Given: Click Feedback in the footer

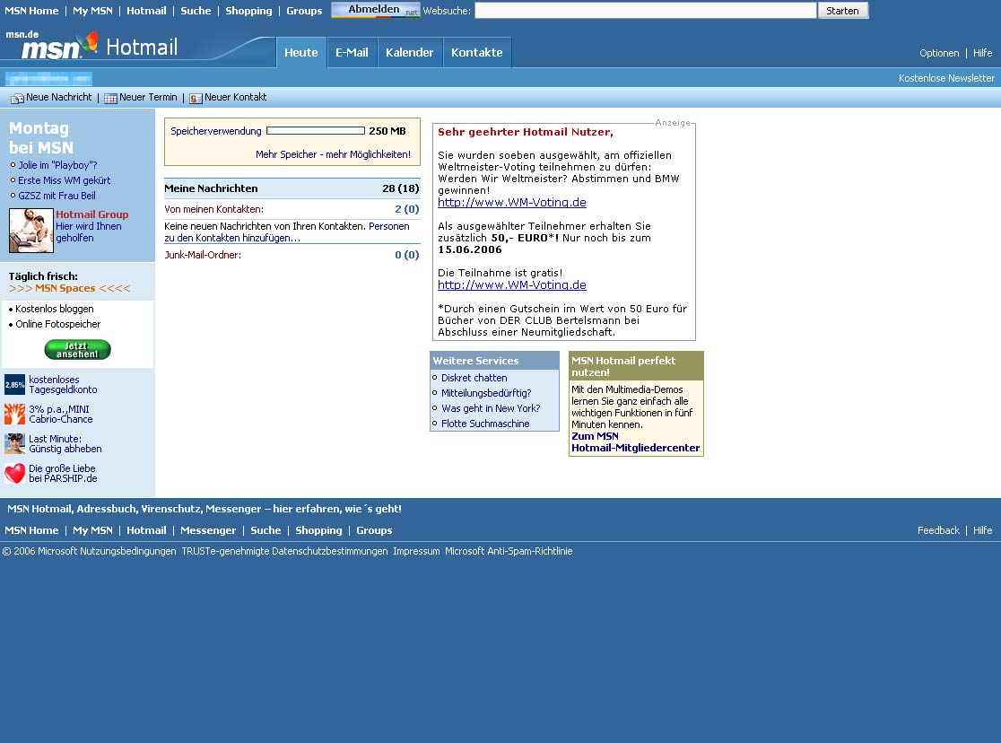Looking at the screenshot, I should [x=938, y=530].
